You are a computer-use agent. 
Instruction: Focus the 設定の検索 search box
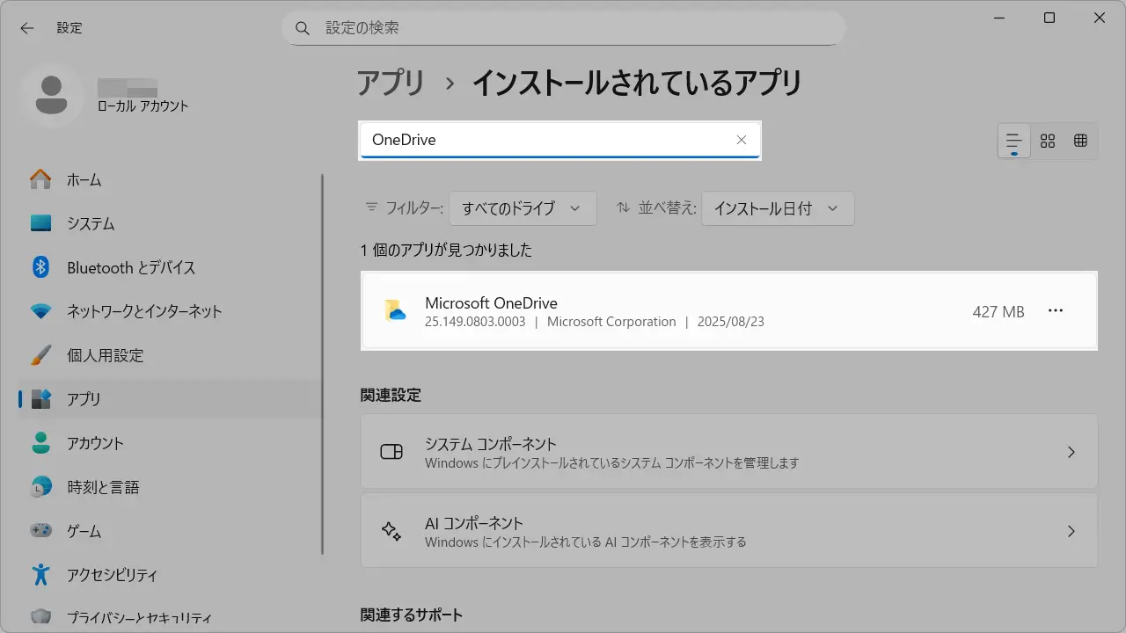coord(563,28)
